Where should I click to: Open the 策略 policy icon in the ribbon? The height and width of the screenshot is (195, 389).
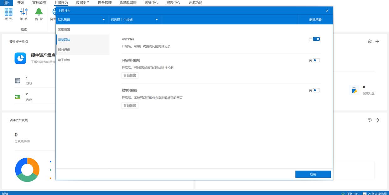click(23, 12)
